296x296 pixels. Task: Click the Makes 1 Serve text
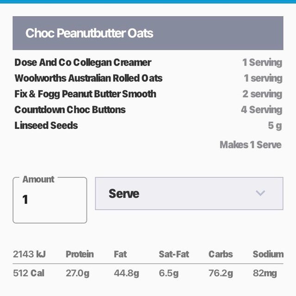pyautogui.click(x=250, y=145)
